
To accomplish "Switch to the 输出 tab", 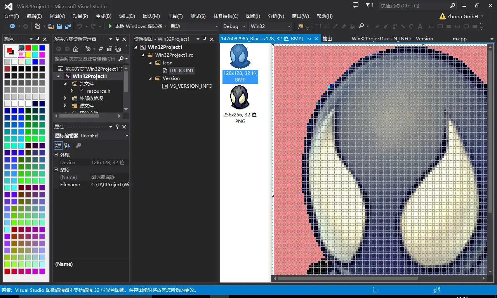I will [x=327, y=39].
